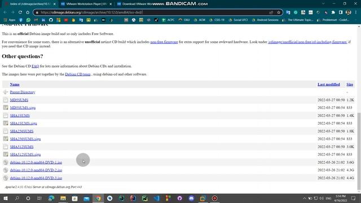Open the ACPC bookmark
The height and width of the screenshot is (203, 361).
[x=168, y=20]
